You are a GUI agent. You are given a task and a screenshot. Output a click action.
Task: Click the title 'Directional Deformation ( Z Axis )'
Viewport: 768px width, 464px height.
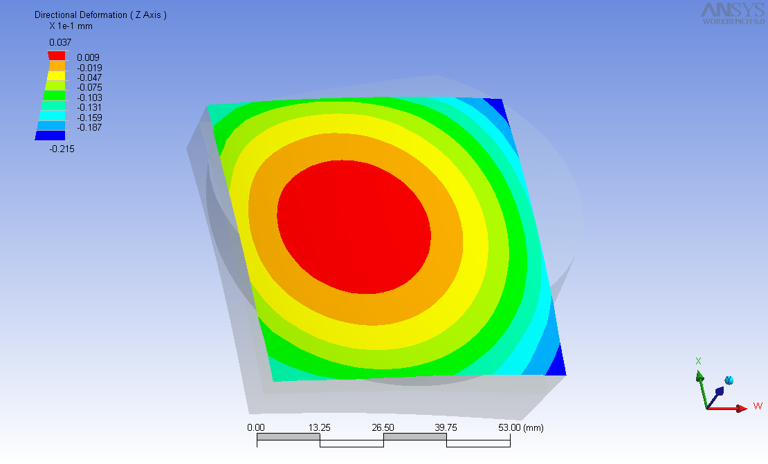pos(100,15)
